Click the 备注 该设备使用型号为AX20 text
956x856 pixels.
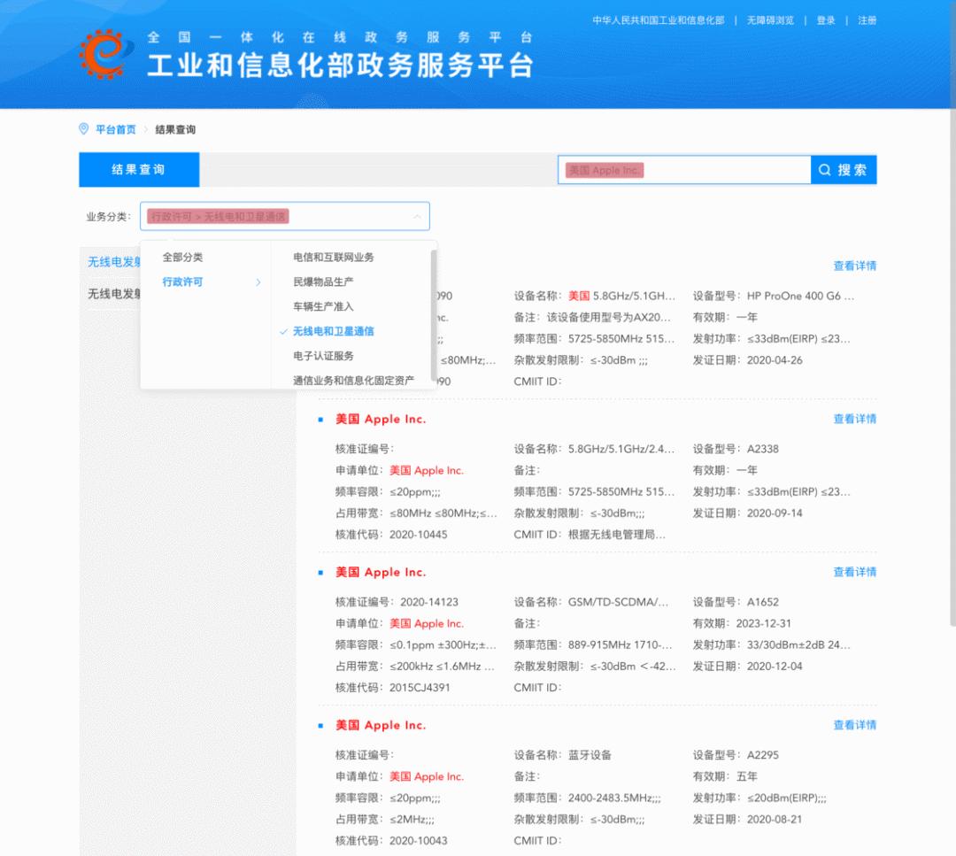tap(608, 317)
